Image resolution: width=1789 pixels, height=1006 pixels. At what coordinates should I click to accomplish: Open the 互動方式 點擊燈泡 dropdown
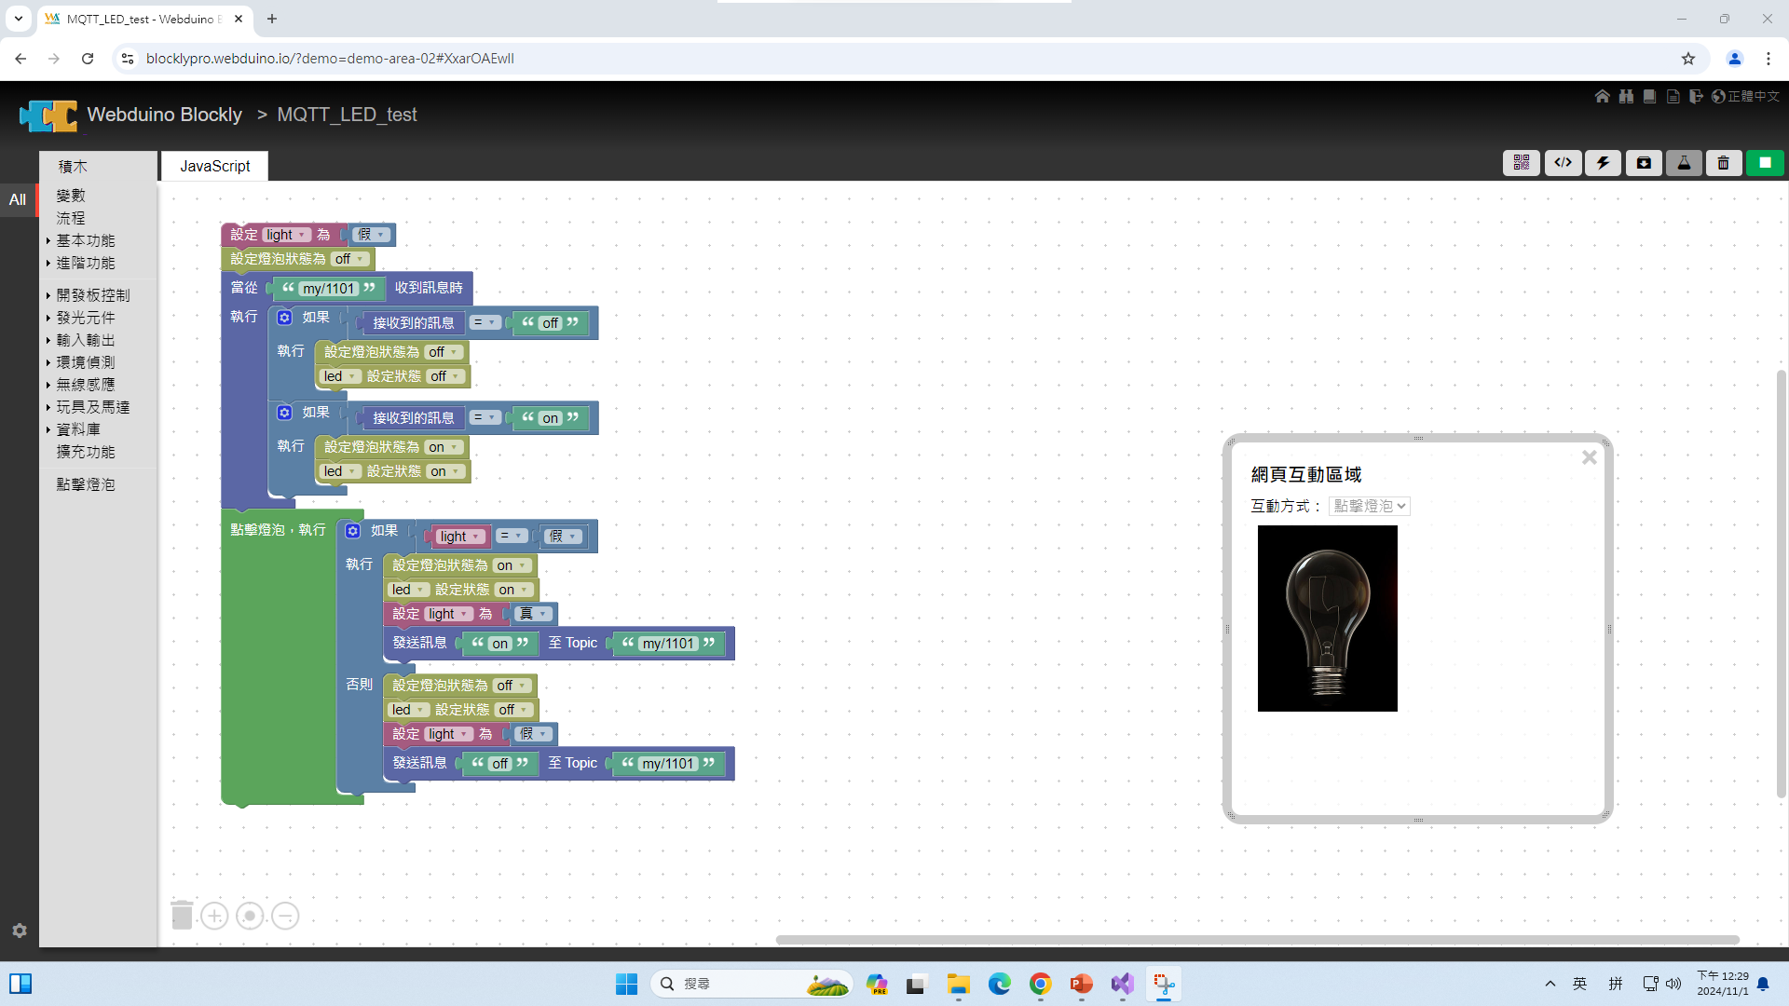click(x=1369, y=506)
